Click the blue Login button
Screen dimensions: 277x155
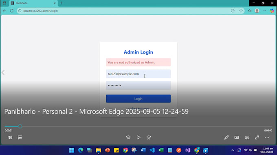pos(138,99)
